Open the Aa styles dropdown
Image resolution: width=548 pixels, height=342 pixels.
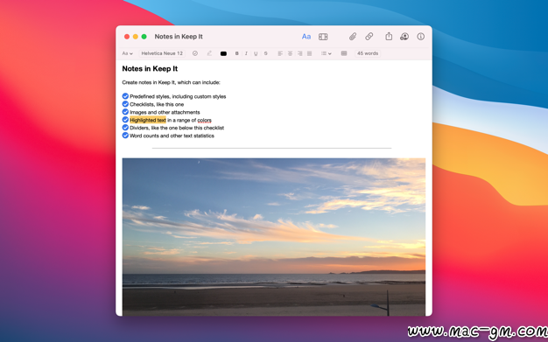pyautogui.click(x=127, y=53)
